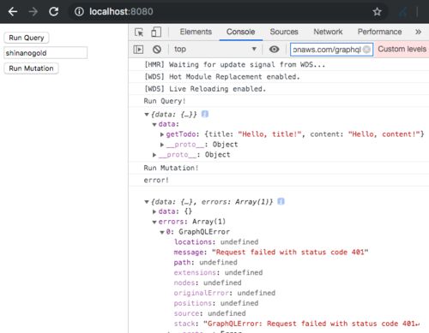Click info badge beside errors object

pos(281,201)
